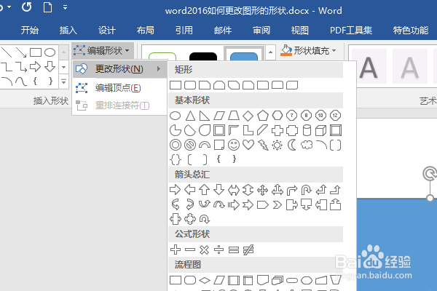Image resolution: width=437 pixels, height=291 pixels.
Task: Choose the U-turn arrow under 箭头总汇
Action: (x=307, y=190)
